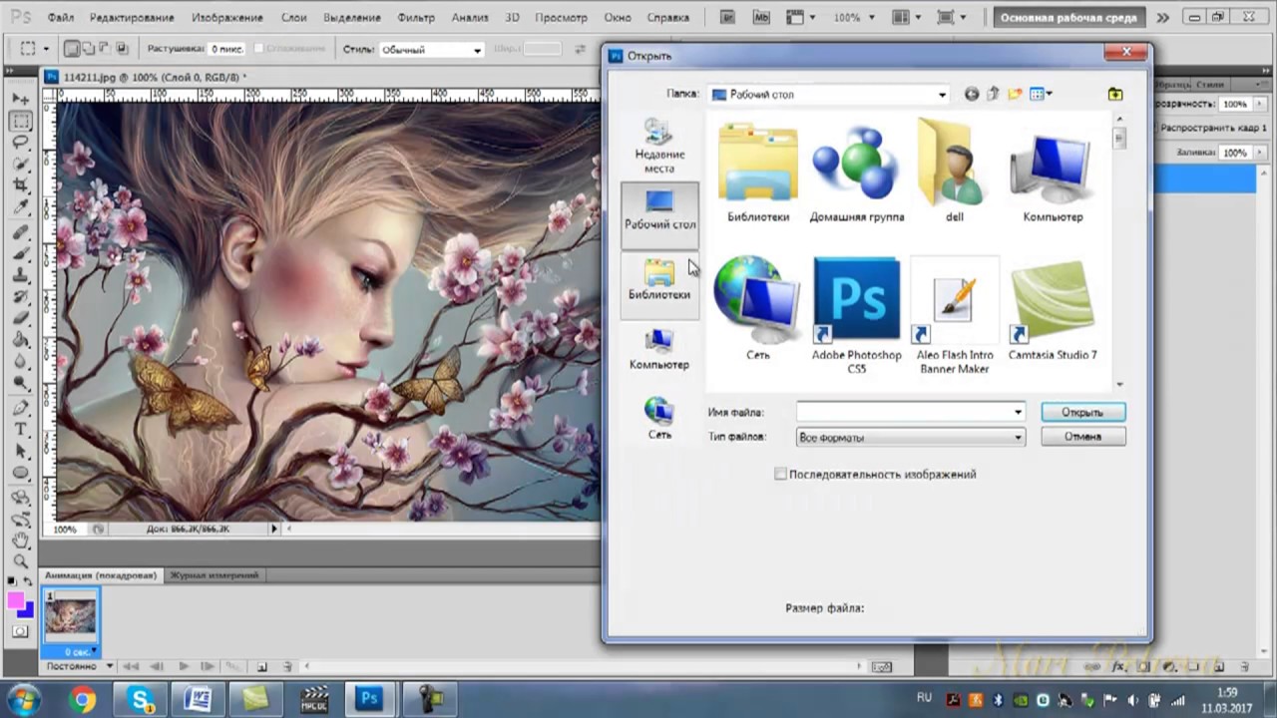The height and width of the screenshot is (718, 1277).
Task: Open the File menu
Action: click(x=60, y=18)
